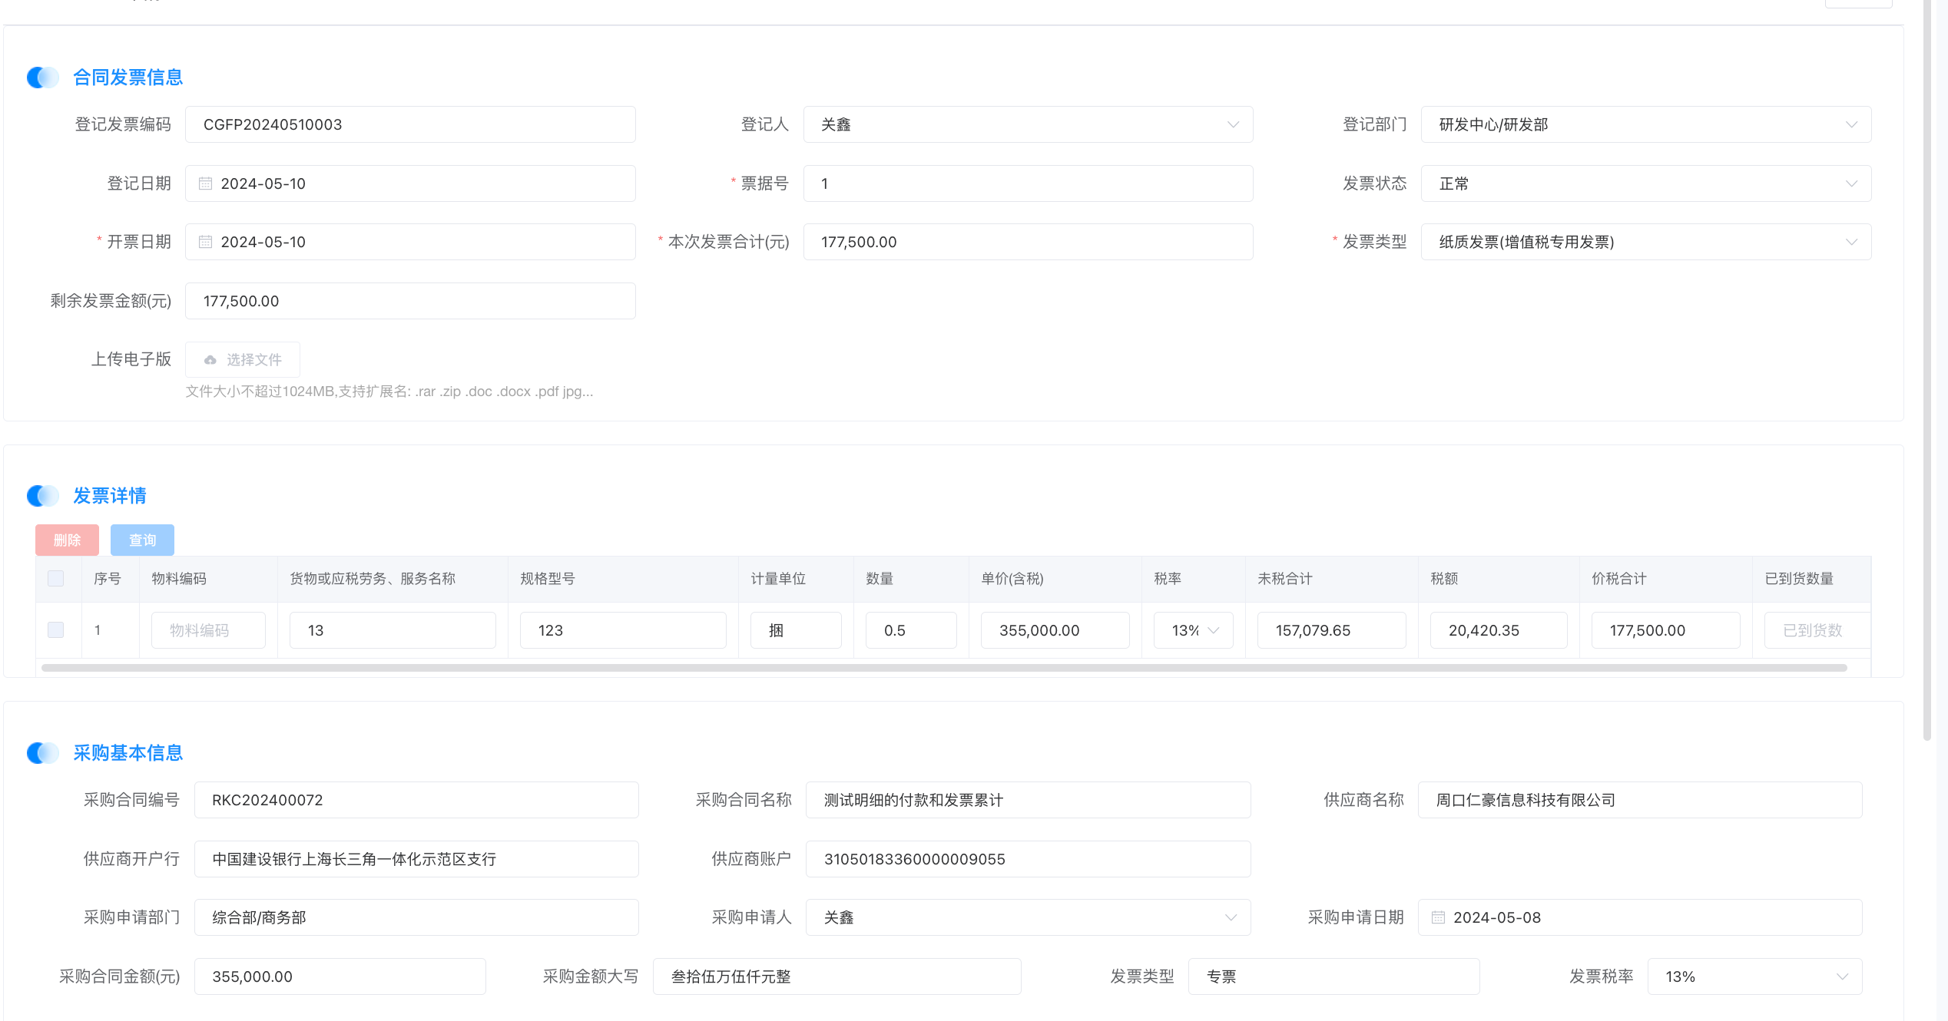Click the red 删除 button

(67, 540)
